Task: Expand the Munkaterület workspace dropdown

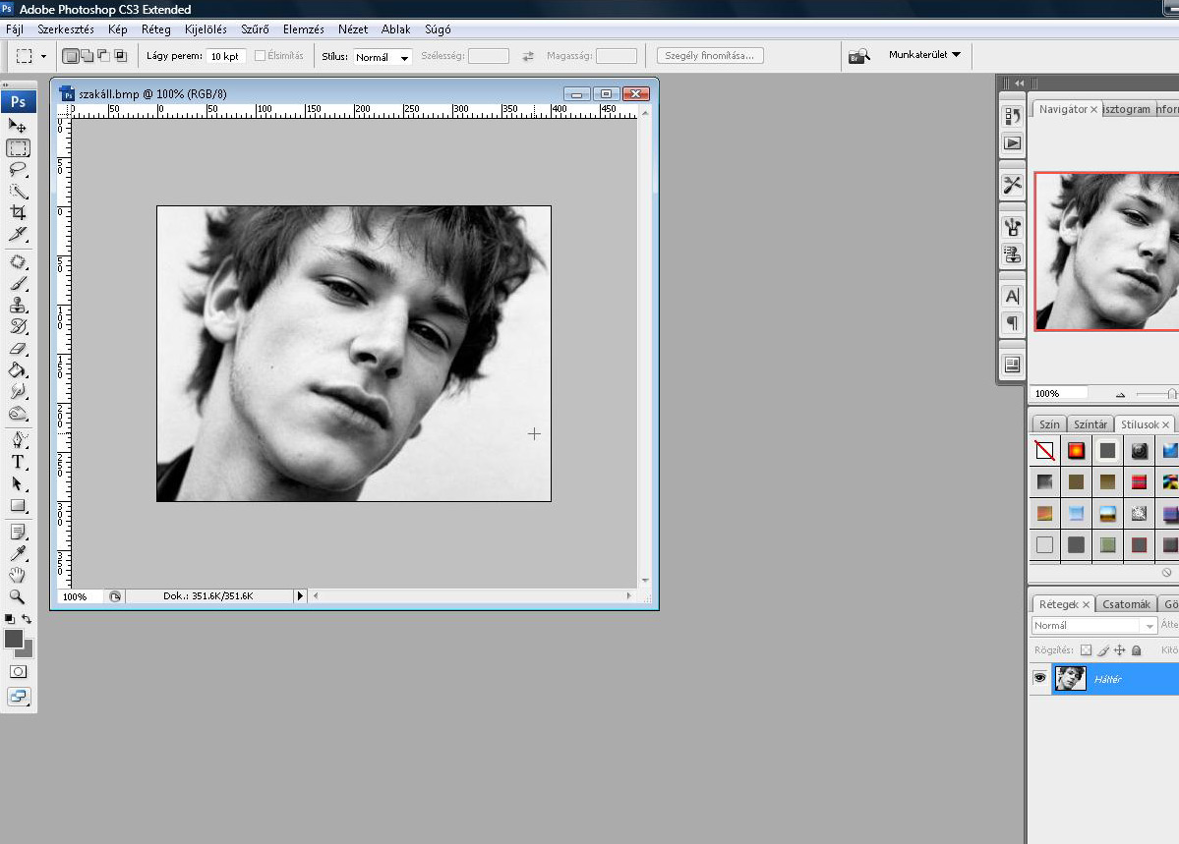Action: click(x=924, y=55)
